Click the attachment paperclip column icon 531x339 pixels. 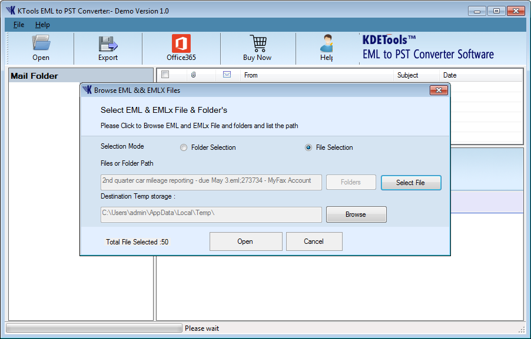[x=193, y=75]
